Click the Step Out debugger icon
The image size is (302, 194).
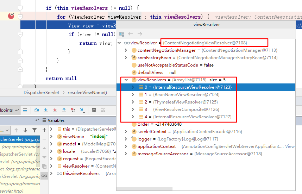coord(64,110)
